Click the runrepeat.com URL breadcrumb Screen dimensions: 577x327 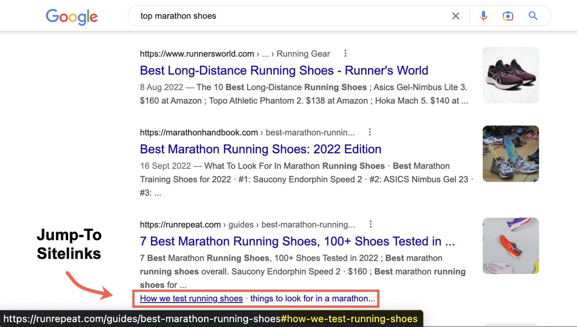[248, 224]
